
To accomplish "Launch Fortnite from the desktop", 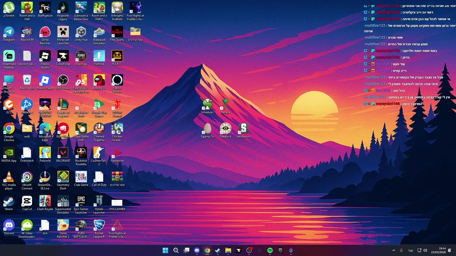I will coord(99,58).
